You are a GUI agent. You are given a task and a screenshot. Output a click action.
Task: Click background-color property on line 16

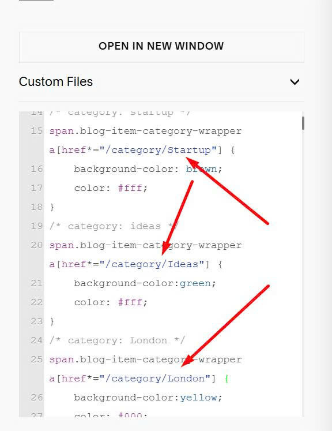pyautogui.click(x=123, y=169)
